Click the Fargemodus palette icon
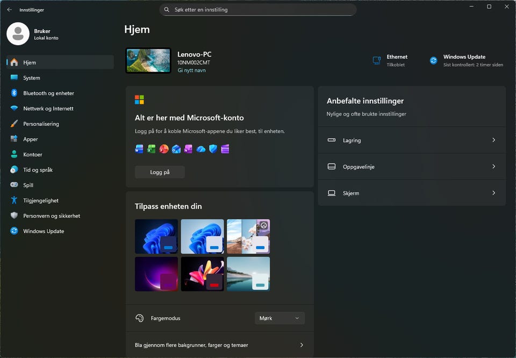This screenshot has height=358, width=516. (140, 318)
